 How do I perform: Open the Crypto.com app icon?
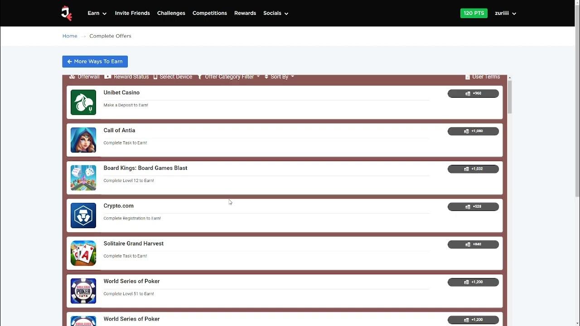click(x=83, y=216)
